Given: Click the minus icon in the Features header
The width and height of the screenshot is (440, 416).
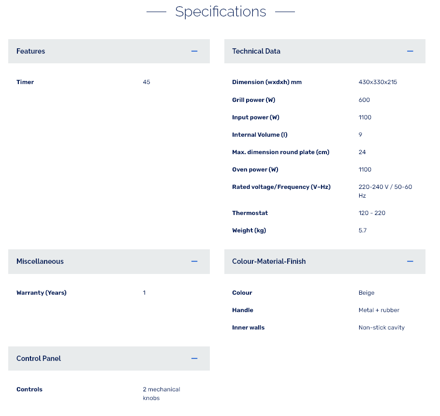Looking at the screenshot, I should pyautogui.click(x=194, y=51).
